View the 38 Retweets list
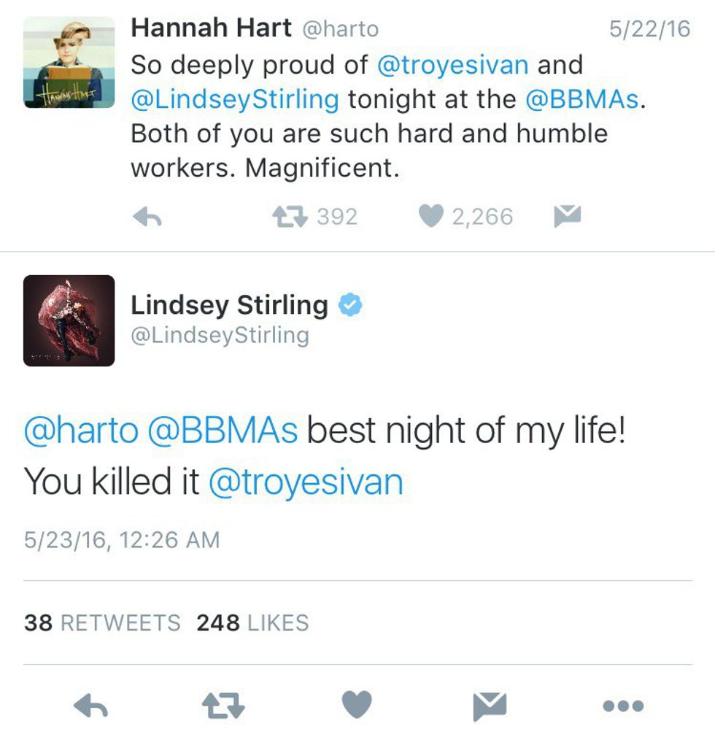This screenshot has width=715, height=740. pyautogui.click(x=102, y=623)
